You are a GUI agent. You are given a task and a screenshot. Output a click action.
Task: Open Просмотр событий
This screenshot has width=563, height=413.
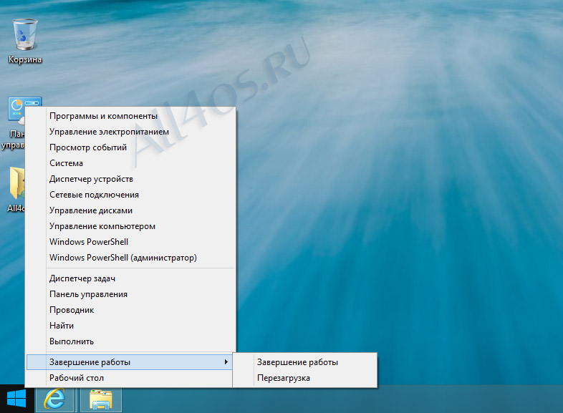tap(130, 147)
